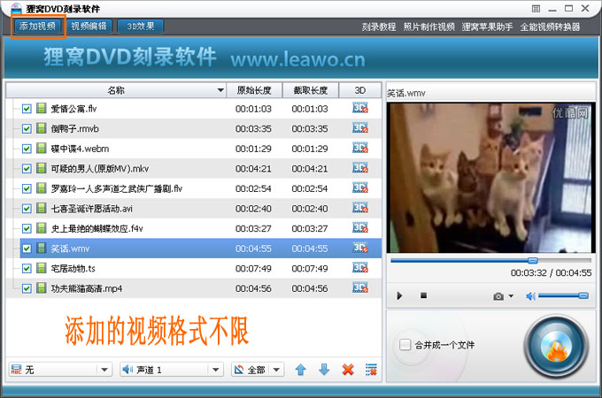Uncheck the 碟中谍4.webm checkbox

(x=27, y=149)
